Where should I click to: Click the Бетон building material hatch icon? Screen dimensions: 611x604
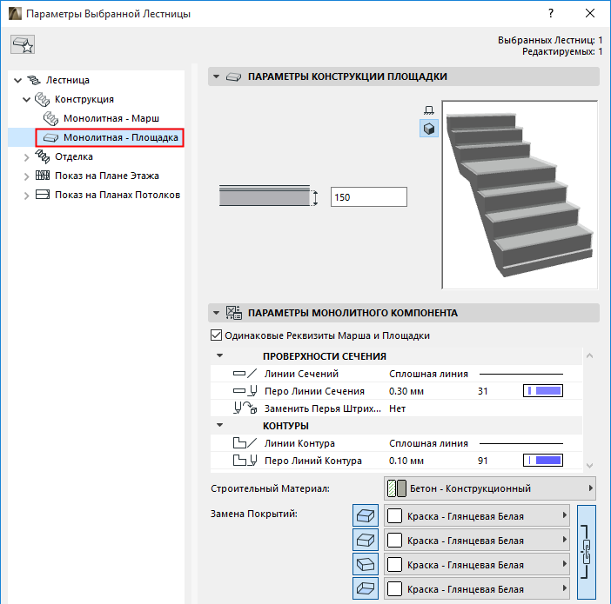coord(397,488)
